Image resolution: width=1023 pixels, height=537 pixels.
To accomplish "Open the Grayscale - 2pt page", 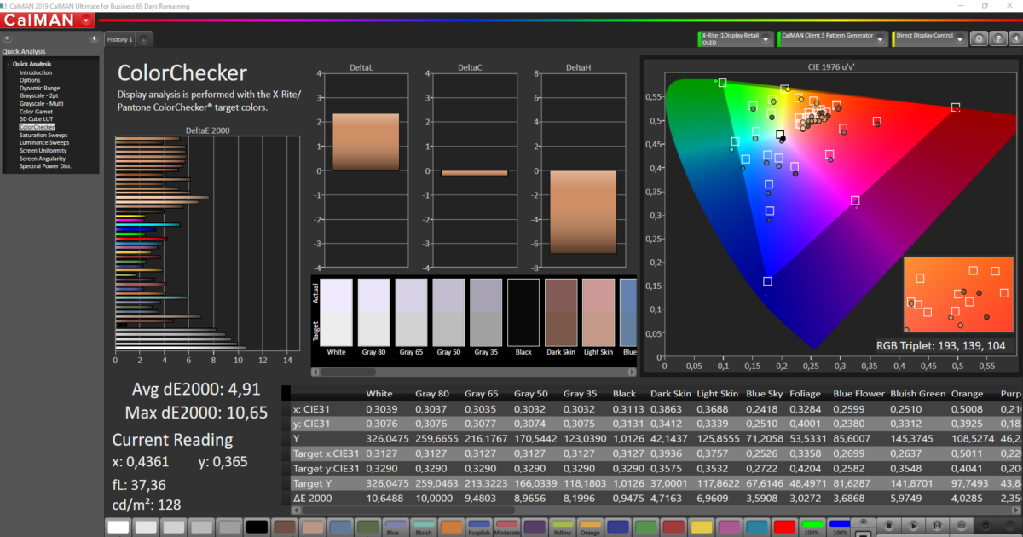I will tap(39, 95).
